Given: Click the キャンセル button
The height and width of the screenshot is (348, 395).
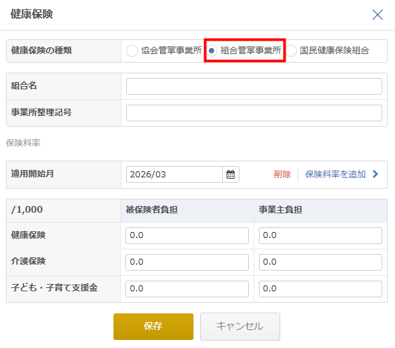Looking at the screenshot, I should coord(240,327).
